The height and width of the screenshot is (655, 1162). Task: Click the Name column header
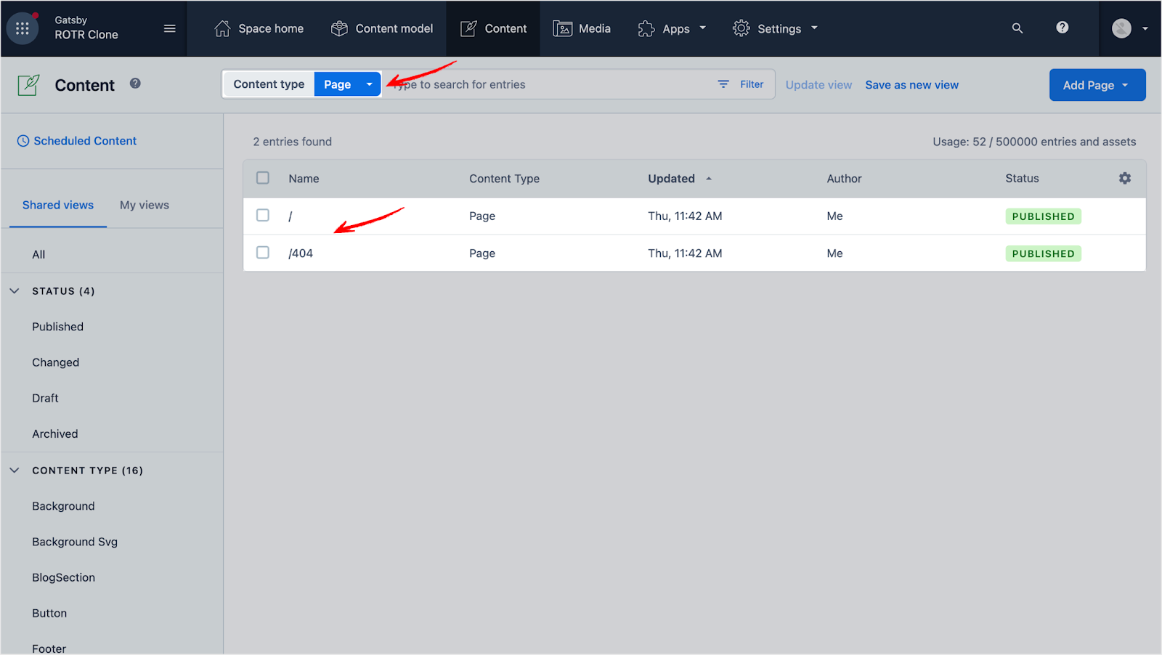click(x=304, y=179)
